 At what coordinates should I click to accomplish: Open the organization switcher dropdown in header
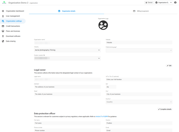(164, 2)
